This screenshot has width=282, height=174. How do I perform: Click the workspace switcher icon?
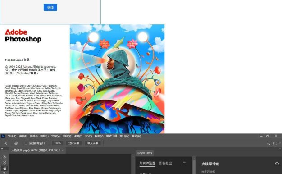point(275,143)
